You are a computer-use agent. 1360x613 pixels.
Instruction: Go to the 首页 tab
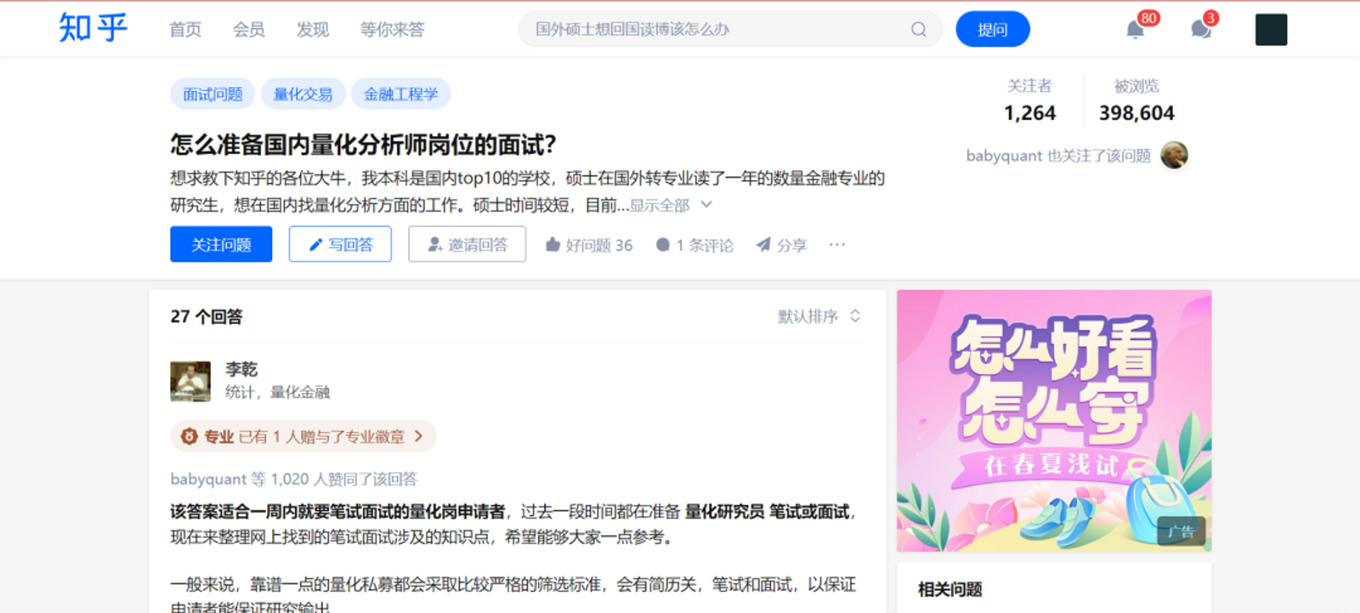point(185,29)
